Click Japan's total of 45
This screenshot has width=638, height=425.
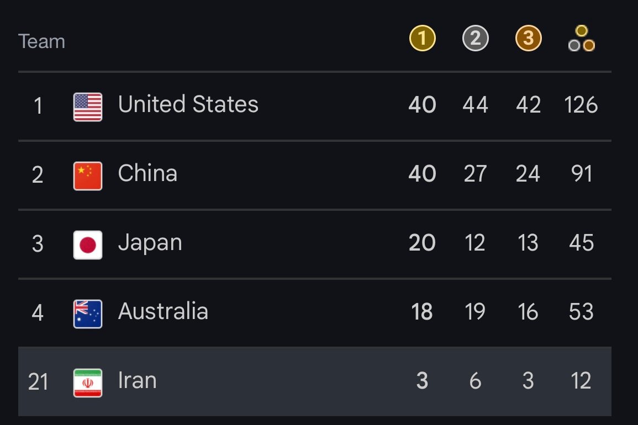582,243
